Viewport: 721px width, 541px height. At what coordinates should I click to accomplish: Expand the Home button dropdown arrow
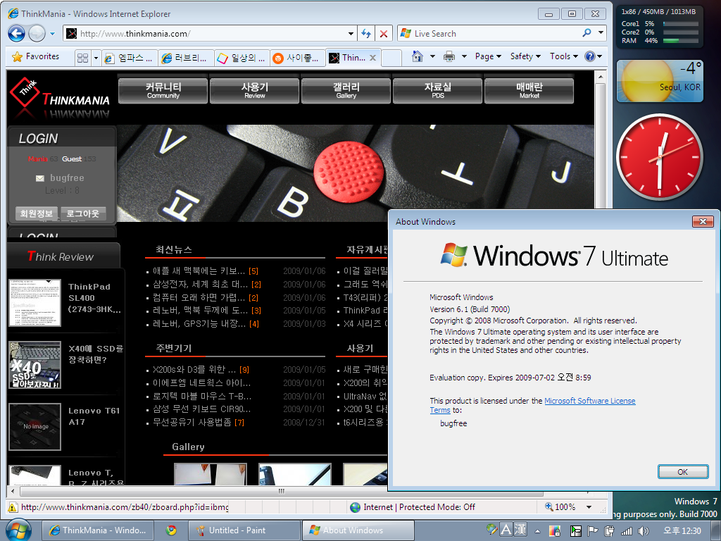click(x=432, y=56)
